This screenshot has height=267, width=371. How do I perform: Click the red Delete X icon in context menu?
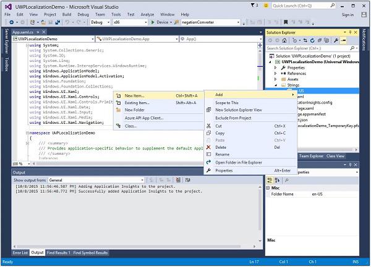(x=208, y=147)
